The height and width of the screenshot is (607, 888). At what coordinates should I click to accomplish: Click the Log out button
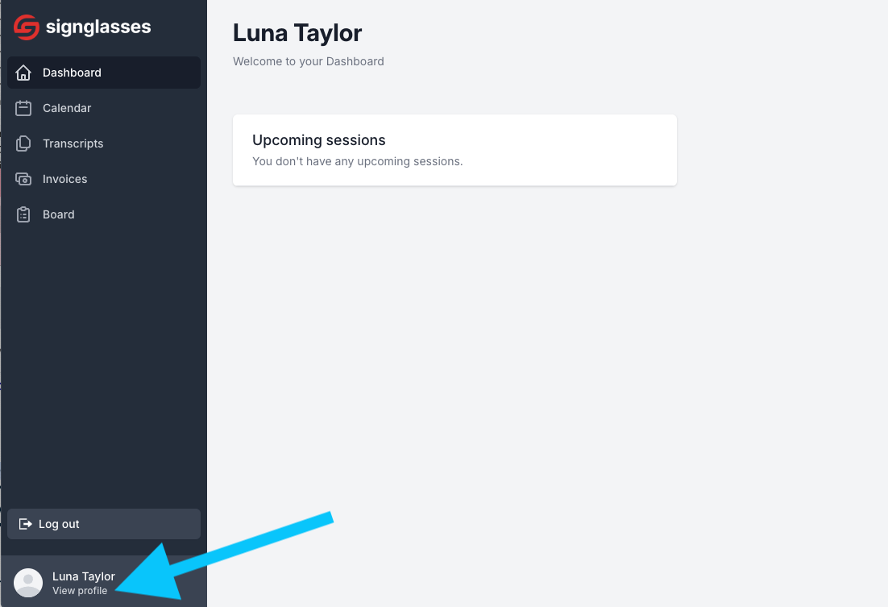coord(104,524)
